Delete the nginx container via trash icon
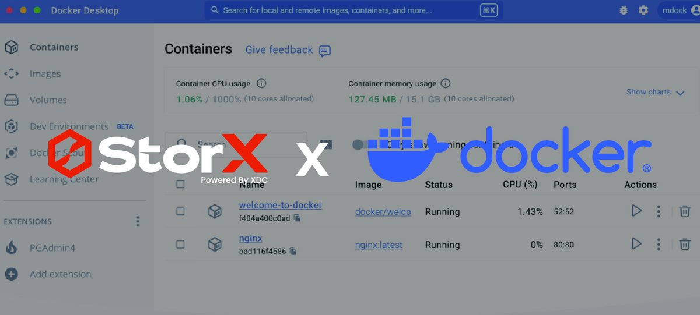 tap(685, 245)
